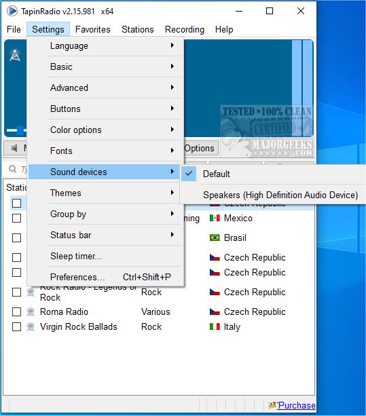Screen dimensions: 366x416
Task: Click the TapinRadio app icon in title bar
Action: (x=12, y=11)
